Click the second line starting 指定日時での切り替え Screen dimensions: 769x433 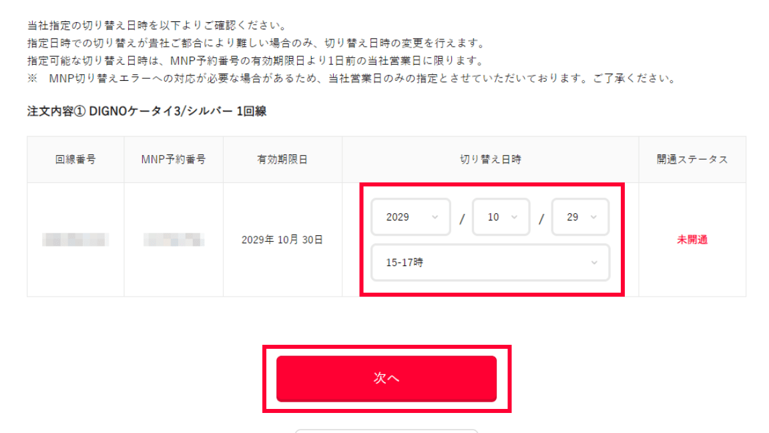[256, 43]
